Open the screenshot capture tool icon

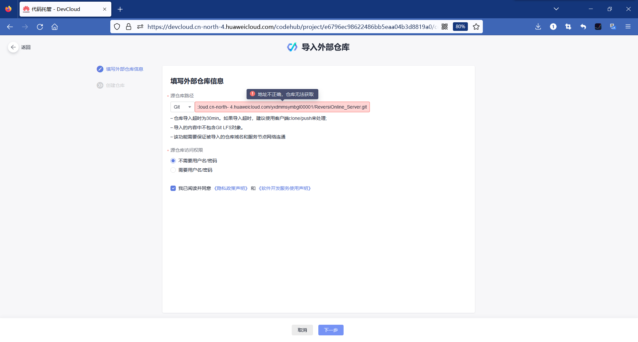[x=568, y=27]
